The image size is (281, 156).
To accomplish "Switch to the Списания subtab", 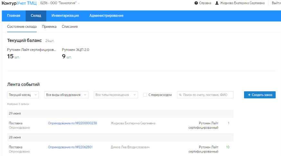I will pos(70,27).
